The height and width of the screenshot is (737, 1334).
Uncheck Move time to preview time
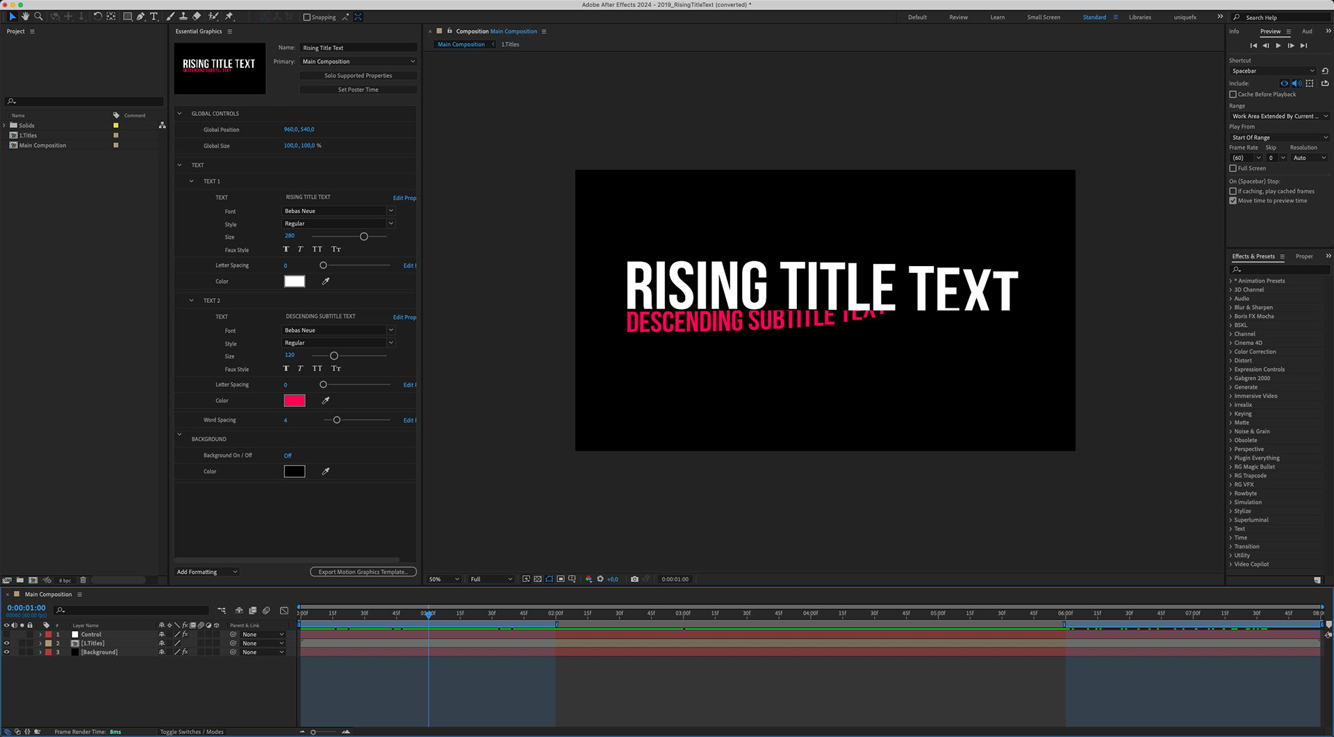1233,201
